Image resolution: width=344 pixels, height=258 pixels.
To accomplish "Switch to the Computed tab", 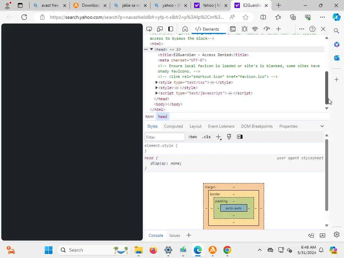I will pos(173,126).
